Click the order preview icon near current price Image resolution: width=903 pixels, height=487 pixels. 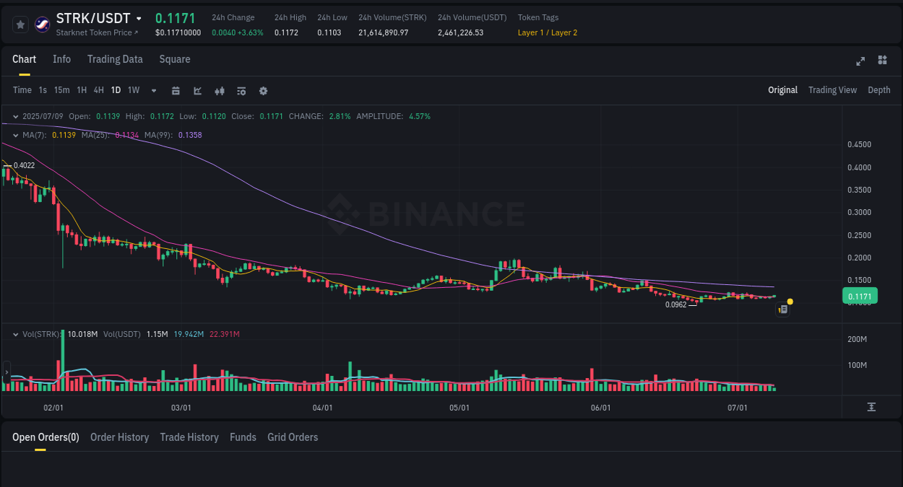782,309
